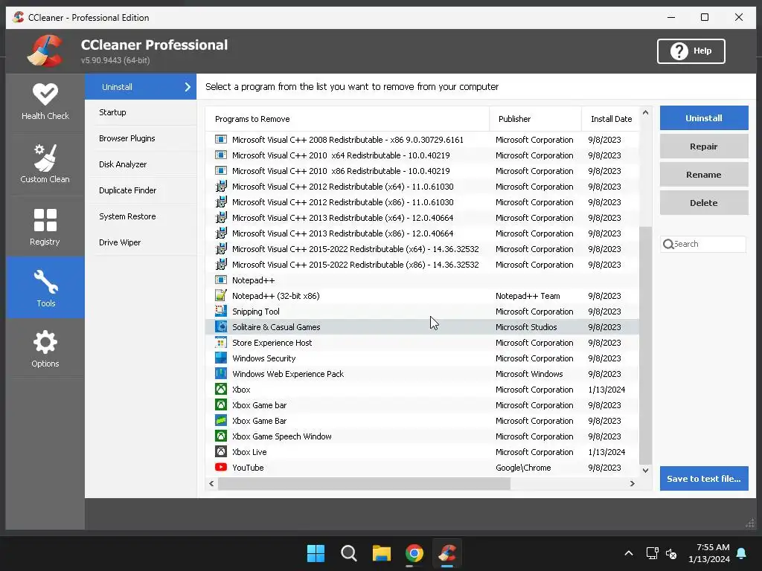
Task: Open the Options gear section
Action: (x=45, y=349)
